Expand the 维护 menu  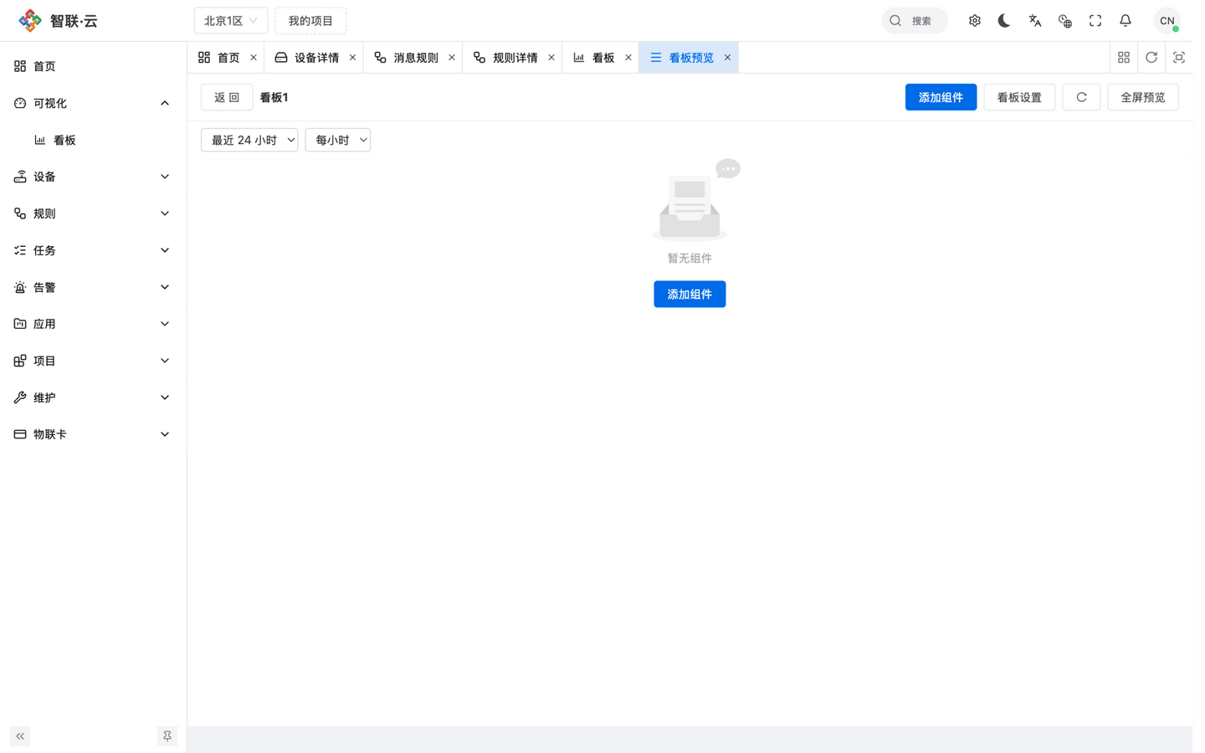(93, 397)
